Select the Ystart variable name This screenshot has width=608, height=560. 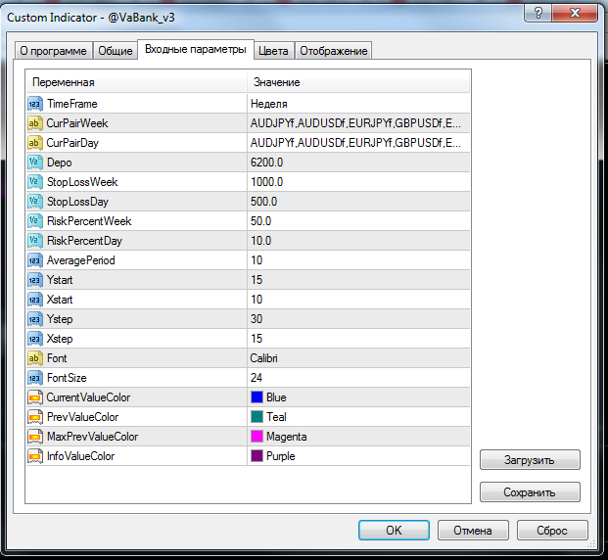pos(60,280)
